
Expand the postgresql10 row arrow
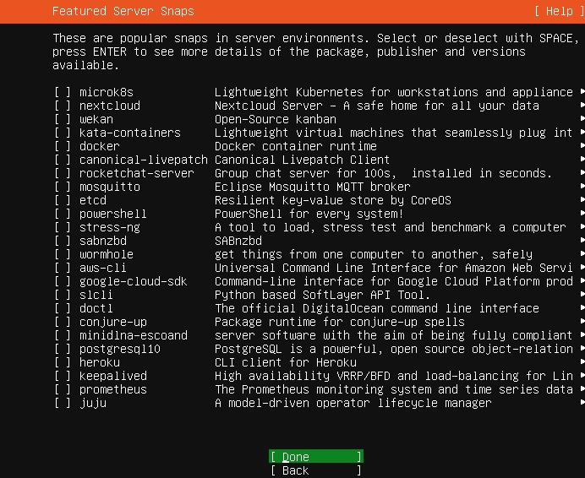(x=582, y=348)
